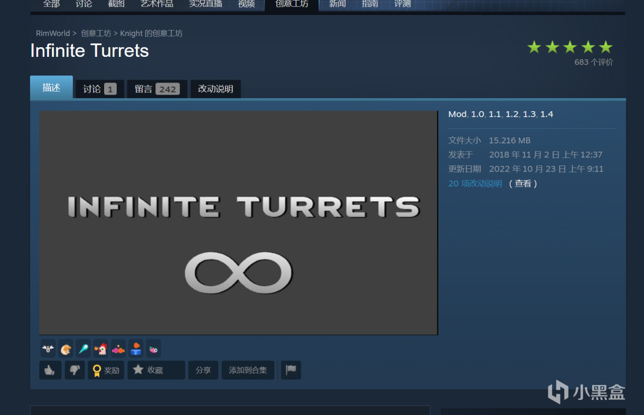Click the file size 15.216 MB

pyautogui.click(x=510, y=140)
